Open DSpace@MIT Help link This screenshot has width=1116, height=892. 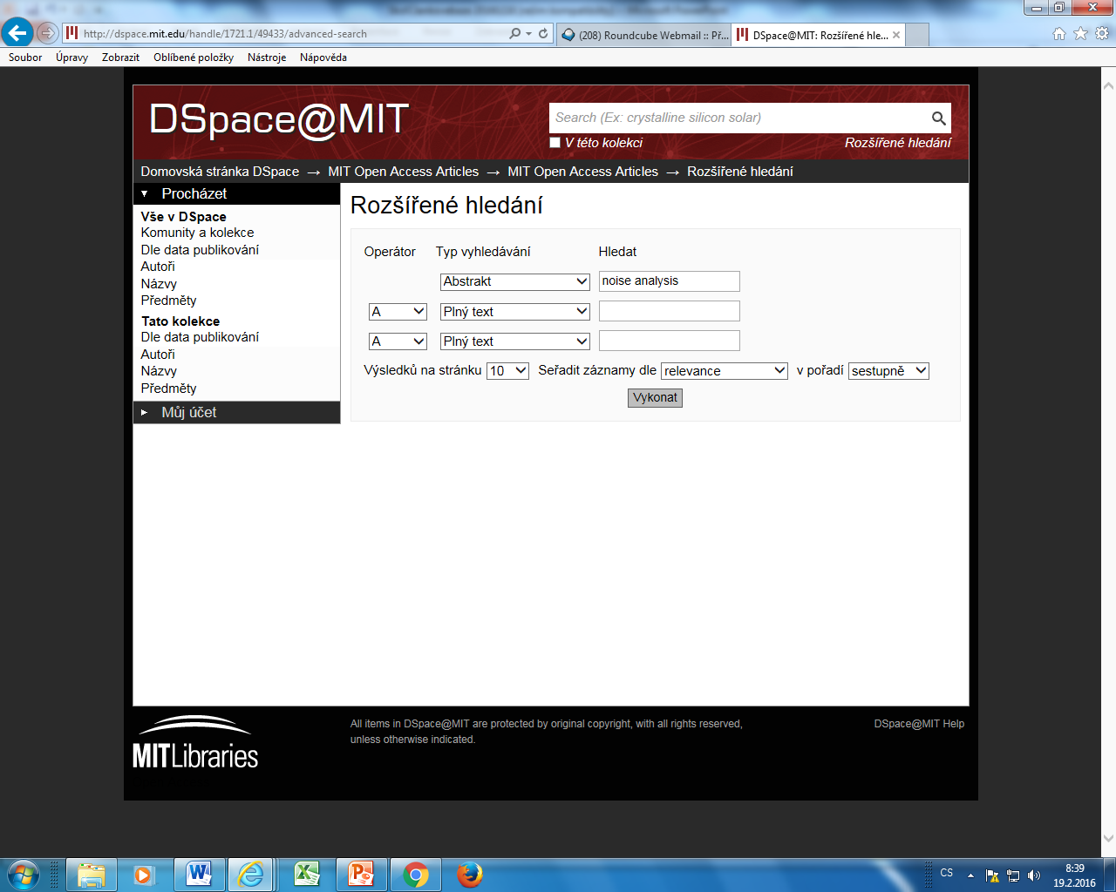click(919, 724)
